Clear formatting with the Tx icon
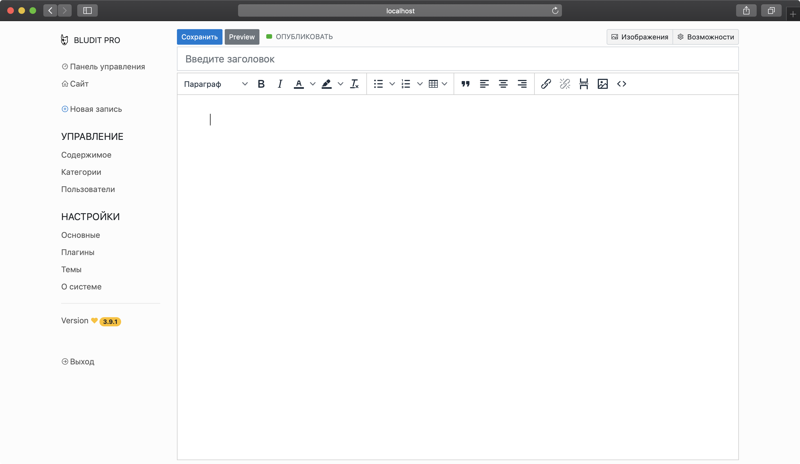Image resolution: width=800 pixels, height=464 pixels. [354, 84]
